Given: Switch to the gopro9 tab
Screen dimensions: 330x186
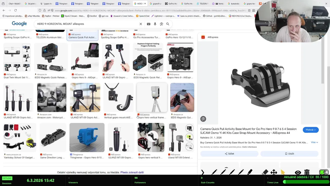Looking at the screenshot, I should [155, 4].
